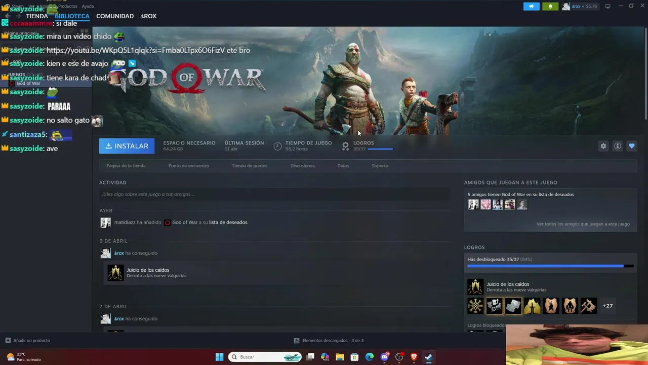
Task: Open BIBLIOTECA in Steam navigation
Action: 72,16
